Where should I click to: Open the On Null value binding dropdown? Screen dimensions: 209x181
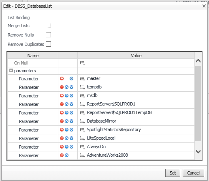(82, 63)
